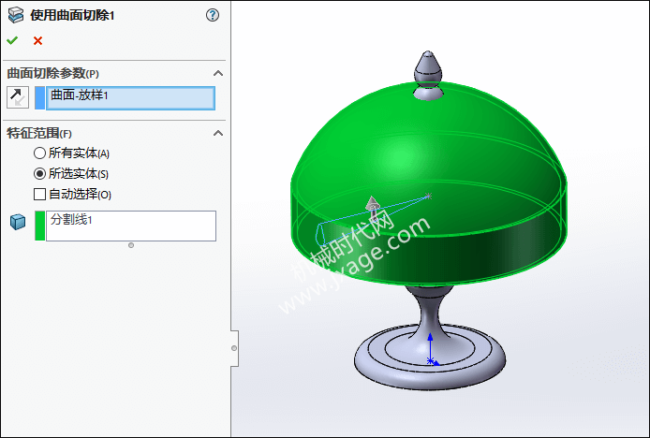This screenshot has height=438, width=650.
Task: Open help for 使用曲面切除1
Action: click(x=213, y=15)
